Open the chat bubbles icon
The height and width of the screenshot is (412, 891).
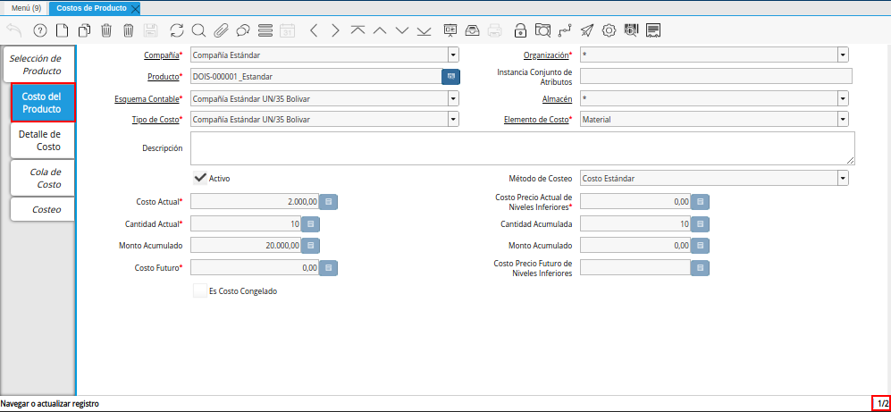(x=242, y=30)
